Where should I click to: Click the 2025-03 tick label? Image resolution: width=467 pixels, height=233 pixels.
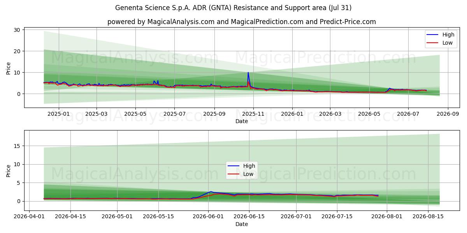(x=97, y=114)
